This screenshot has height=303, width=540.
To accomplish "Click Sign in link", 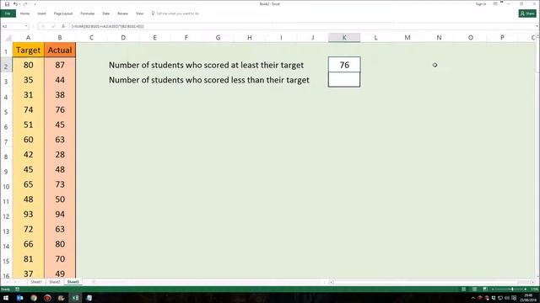I will pyautogui.click(x=480, y=3).
